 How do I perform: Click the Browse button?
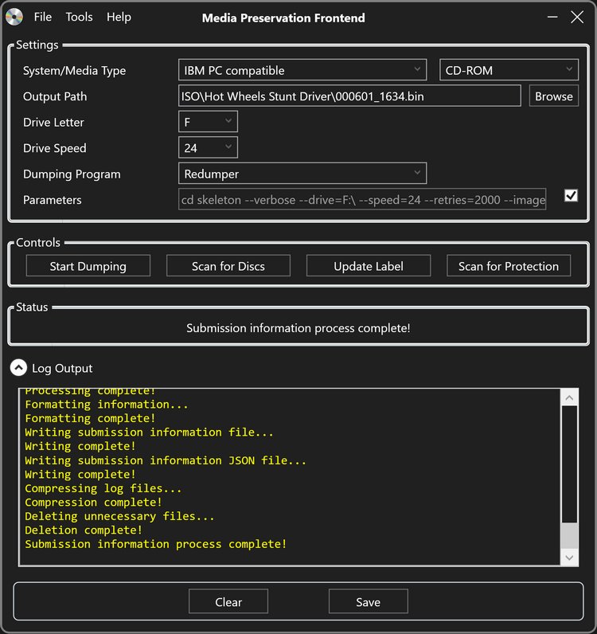pos(554,96)
